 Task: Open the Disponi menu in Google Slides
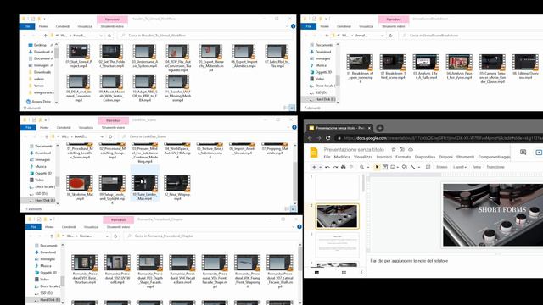coord(445,157)
